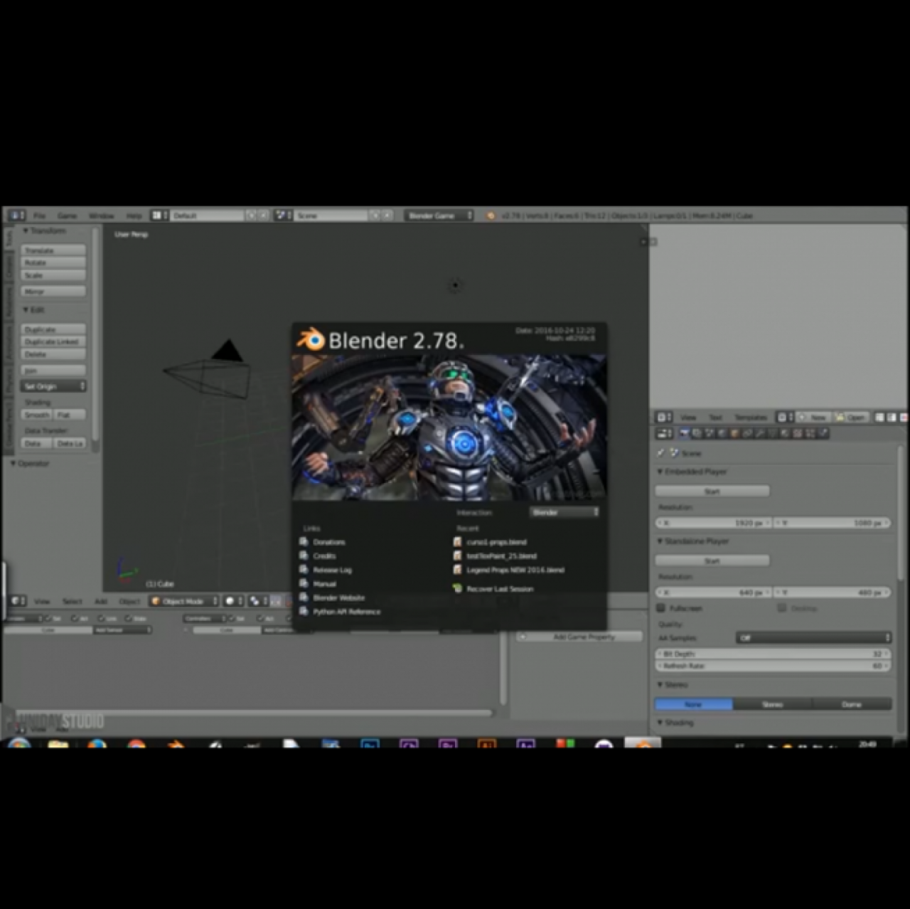
Task: Open the Blender Game engine dropdown
Action: (439, 216)
